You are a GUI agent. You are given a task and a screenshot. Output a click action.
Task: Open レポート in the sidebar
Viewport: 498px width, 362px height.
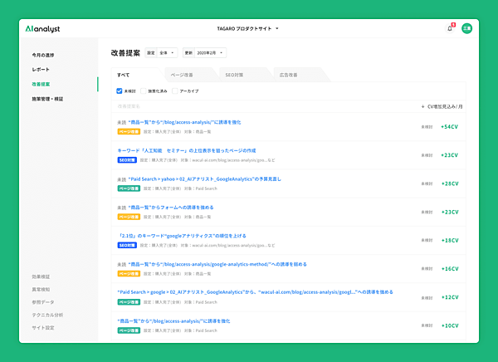41,69
